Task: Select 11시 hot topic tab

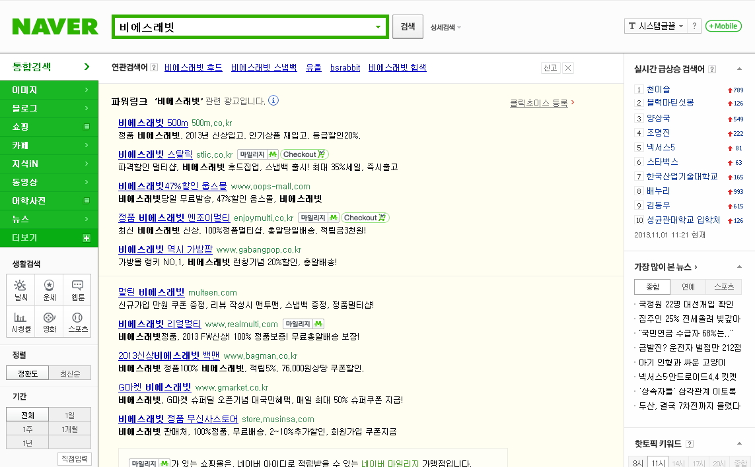Action: click(658, 462)
